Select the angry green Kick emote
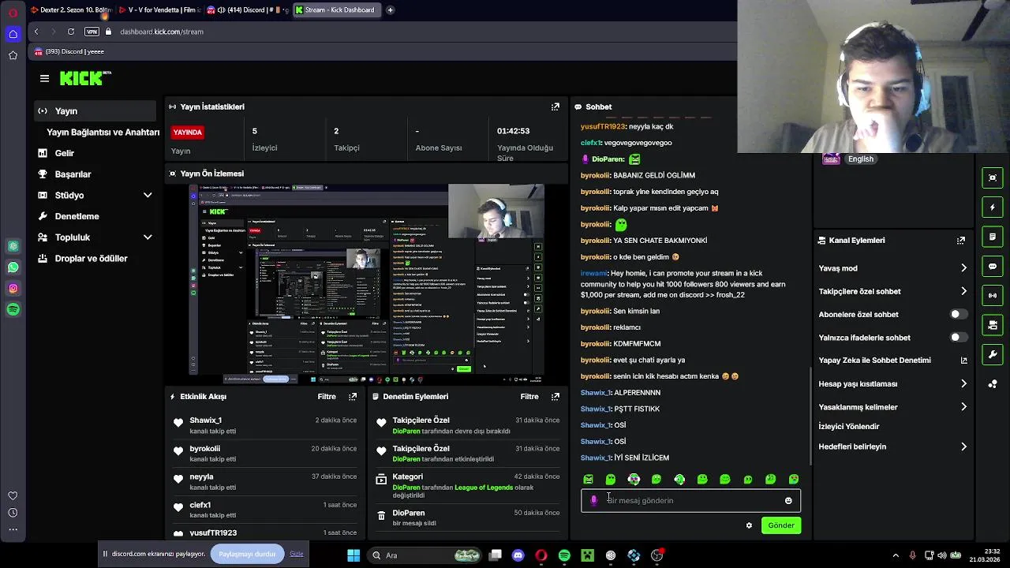The height and width of the screenshot is (568, 1010). (588, 479)
